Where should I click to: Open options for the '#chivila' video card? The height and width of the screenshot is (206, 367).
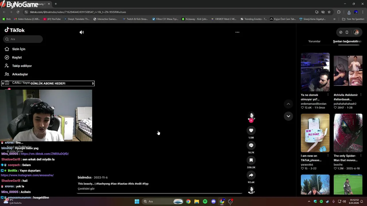[x=361, y=95]
